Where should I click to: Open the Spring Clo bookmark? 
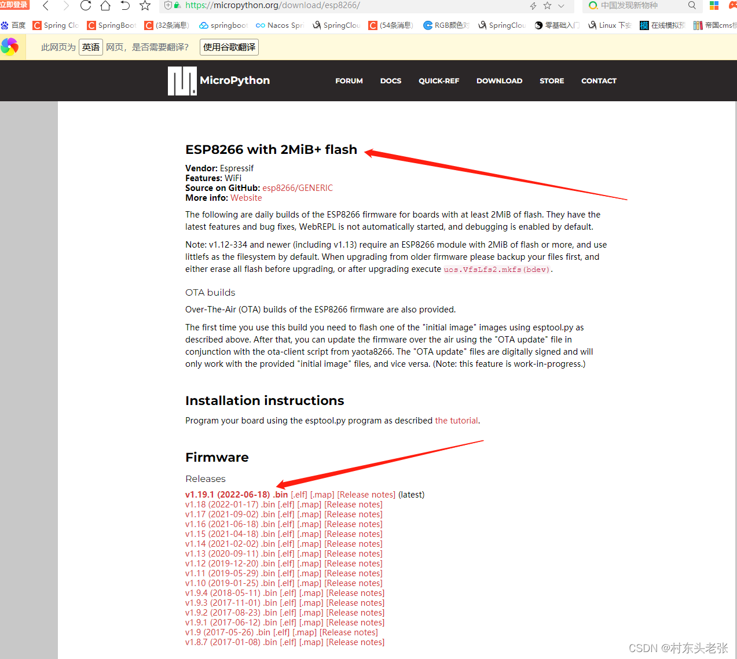56,25
